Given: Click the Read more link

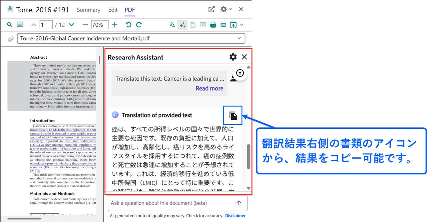Looking at the screenshot, I should point(209,88).
